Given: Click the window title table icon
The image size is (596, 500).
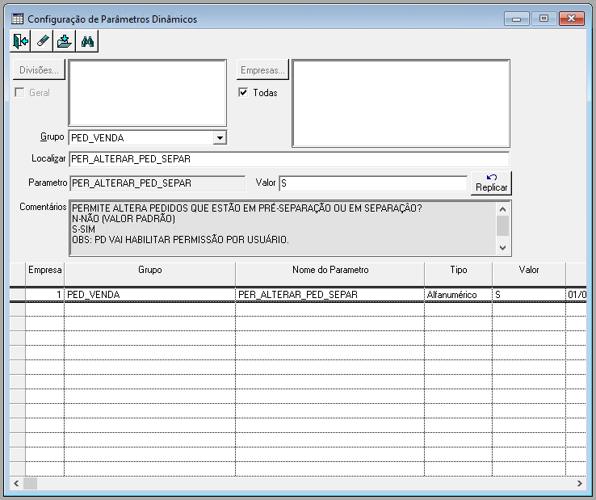Looking at the screenshot, I should (18, 19).
